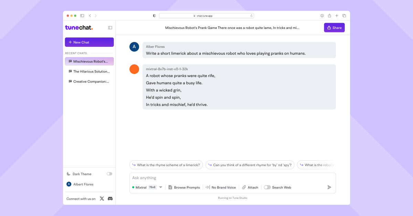Select the Attach paperclip icon

click(243, 187)
